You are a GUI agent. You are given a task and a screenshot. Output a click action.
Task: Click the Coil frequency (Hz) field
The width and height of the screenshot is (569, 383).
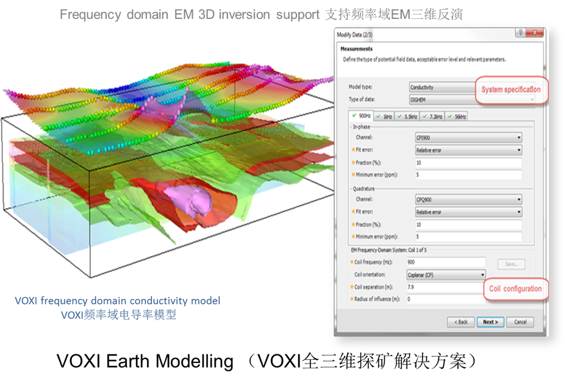[x=446, y=262]
